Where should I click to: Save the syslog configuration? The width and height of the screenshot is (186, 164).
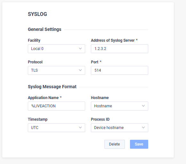click(139, 144)
